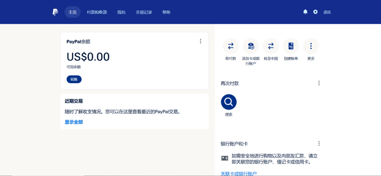Click the 显示全部 link
Image resolution: width=381 pixels, height=176 pixels.
[x=74, y=122]
